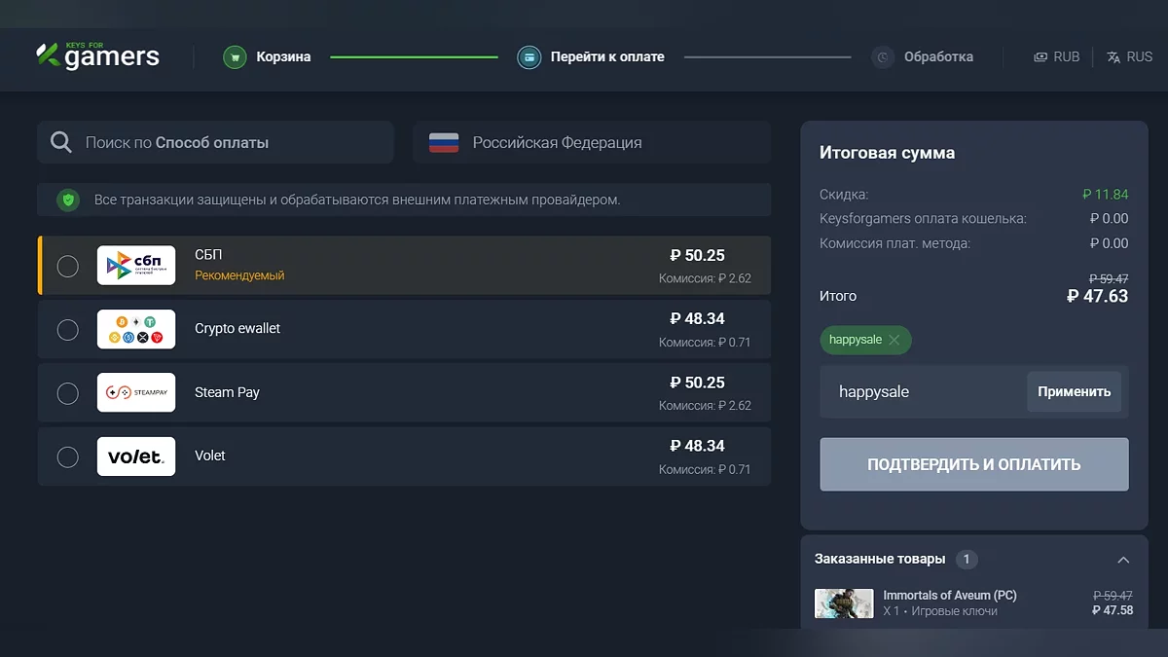Click the green shield security icon
This screenshot has height=657, width=1168.
(x=67, y=200)
